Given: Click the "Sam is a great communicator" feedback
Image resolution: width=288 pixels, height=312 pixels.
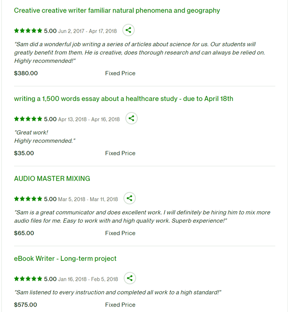Looking at the screenshot, I should coord(142,216).
